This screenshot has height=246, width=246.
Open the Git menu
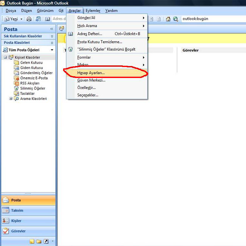coord(61,11)
